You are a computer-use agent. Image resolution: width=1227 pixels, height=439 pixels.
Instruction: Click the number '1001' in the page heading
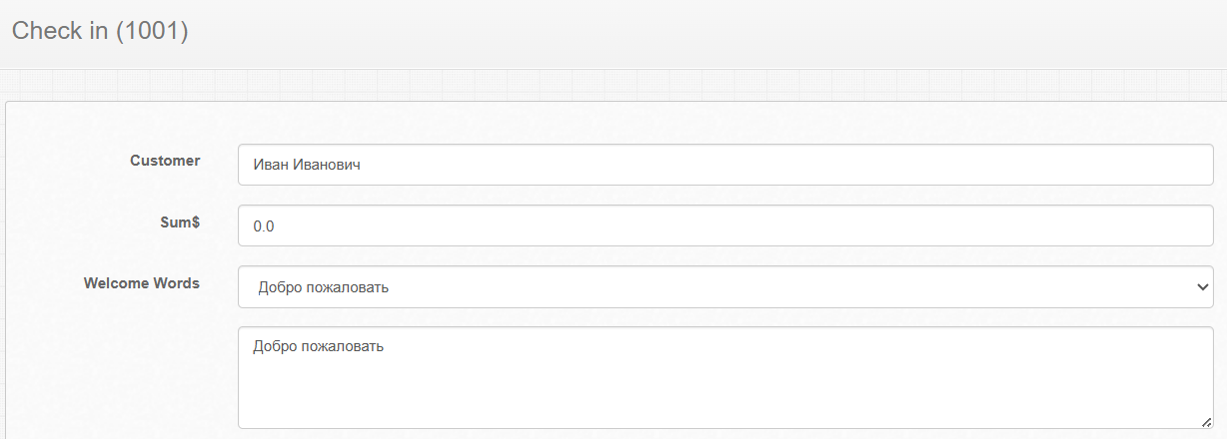click(152, 31)
